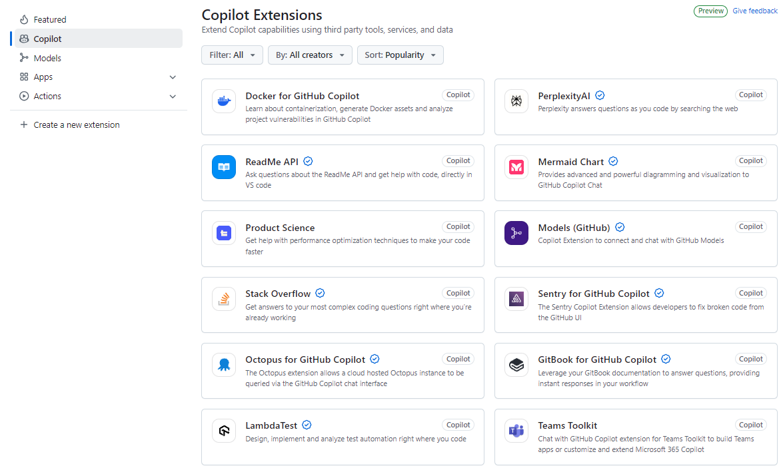Click the Docker for GitHub Copilot whale icon

pos(223,101)
